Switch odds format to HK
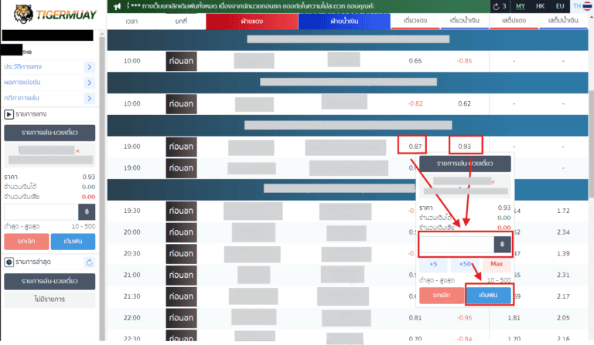Image resolution: width=594 pixels, height=345 pixels. [541, 6]
